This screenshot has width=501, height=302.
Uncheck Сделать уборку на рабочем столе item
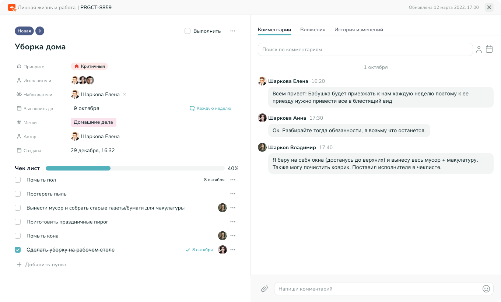pos(18,250)
